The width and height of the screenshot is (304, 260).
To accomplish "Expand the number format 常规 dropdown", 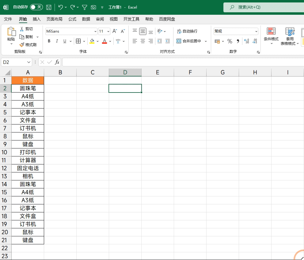I will [256, 31].
